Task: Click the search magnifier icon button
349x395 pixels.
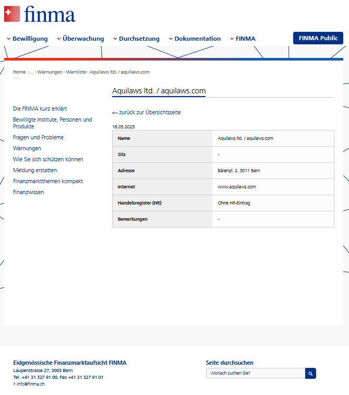Action: pyautogui.click(x=310, y=373)
